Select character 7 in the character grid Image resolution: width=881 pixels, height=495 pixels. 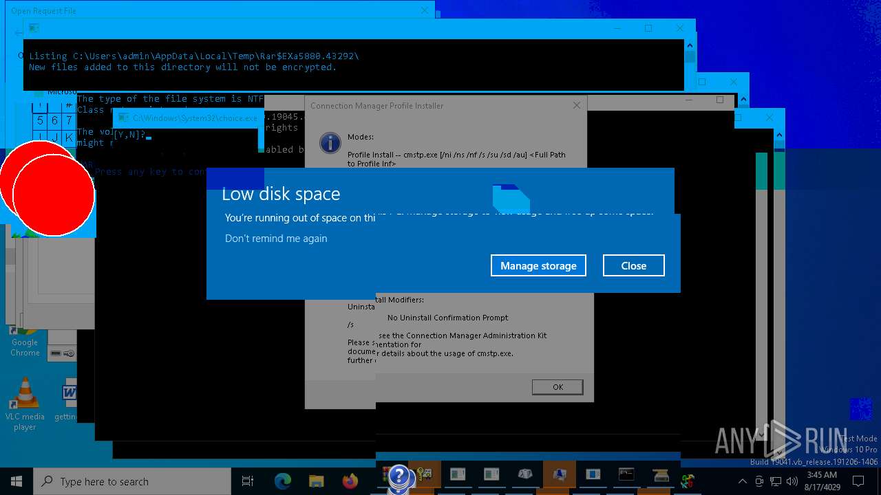[69, 120]
